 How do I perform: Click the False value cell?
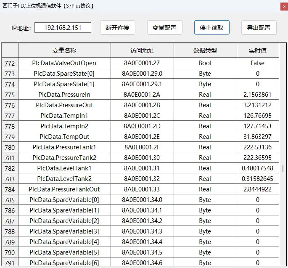point(258,63)
